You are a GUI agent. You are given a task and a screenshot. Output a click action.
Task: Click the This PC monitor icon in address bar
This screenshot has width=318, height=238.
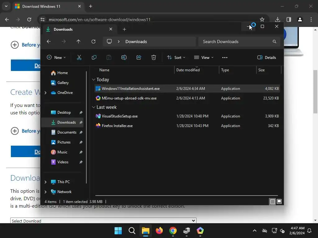(109, 42)
